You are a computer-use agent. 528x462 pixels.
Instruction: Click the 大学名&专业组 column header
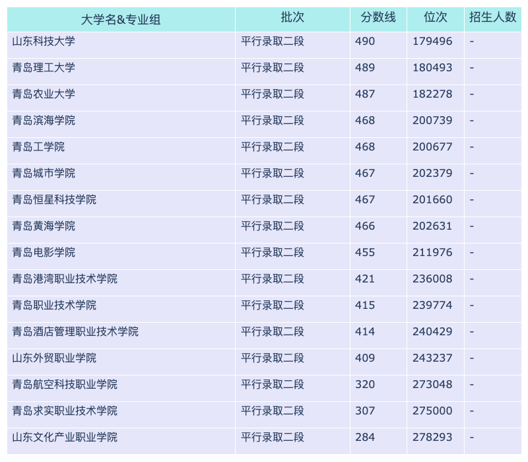coord(121,20)
